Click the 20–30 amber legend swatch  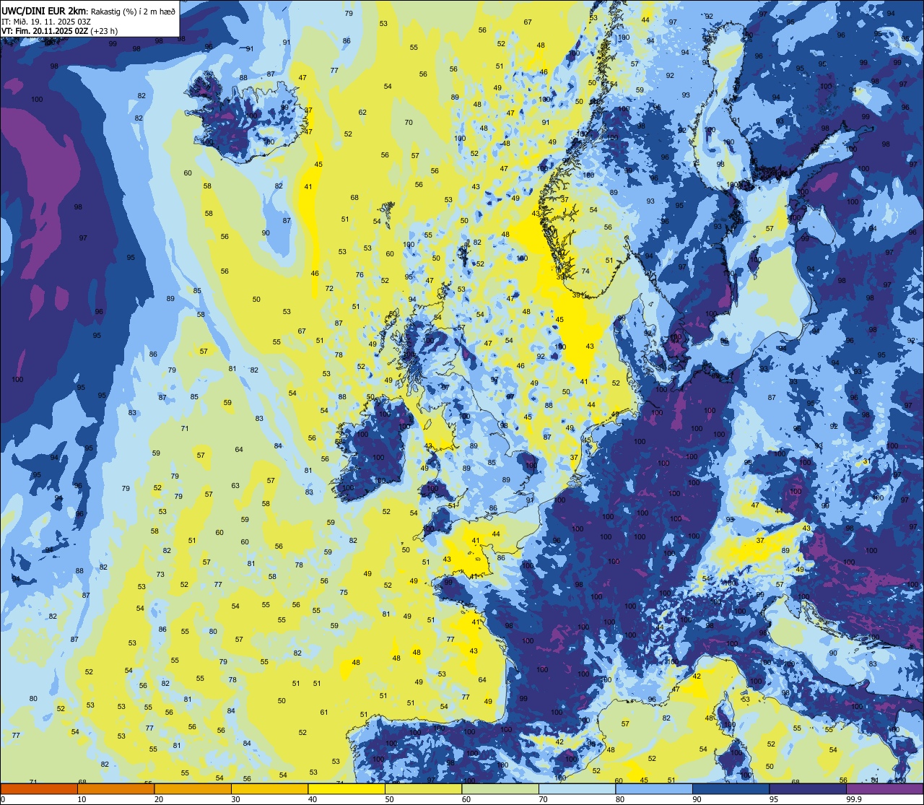(193, 789)
